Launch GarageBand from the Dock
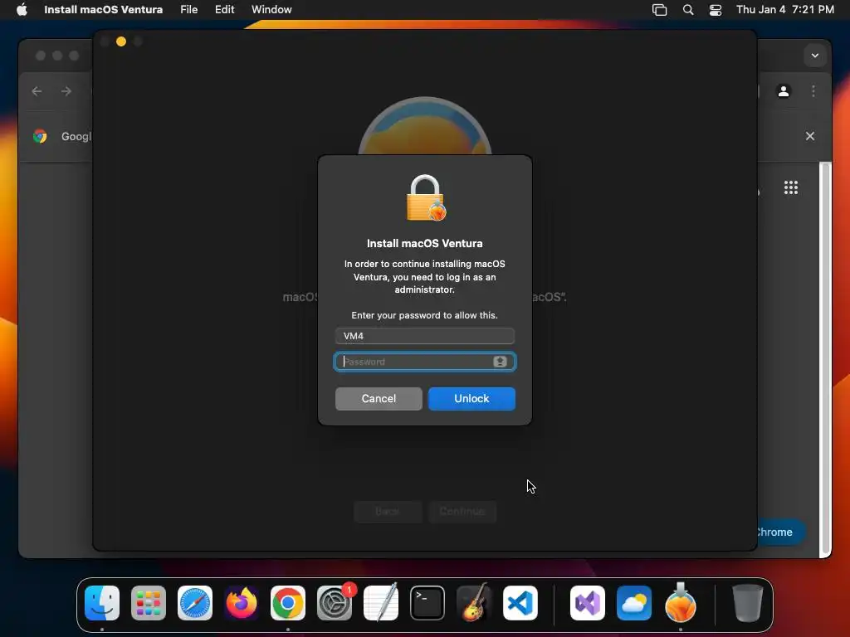 [474, 602]
